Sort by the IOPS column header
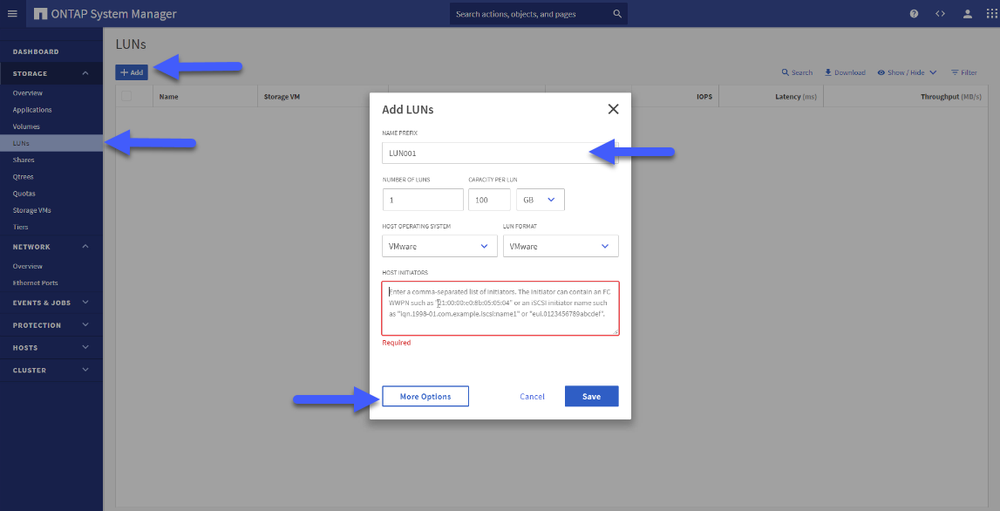 [x=704, y=97]
